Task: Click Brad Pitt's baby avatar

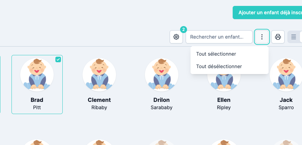Action: pos(37,75)
